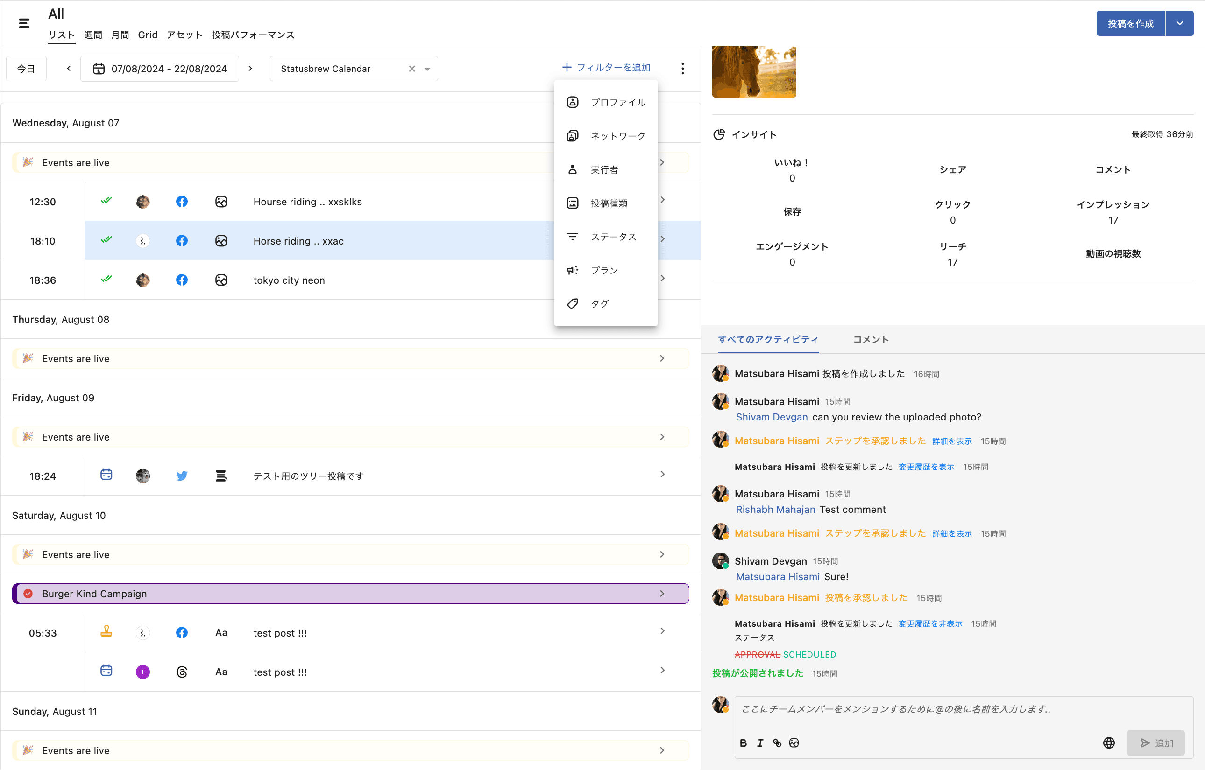1205x770 pixels.
Task: Click the insert link icon in comment box
Action: tap(777, 743)
